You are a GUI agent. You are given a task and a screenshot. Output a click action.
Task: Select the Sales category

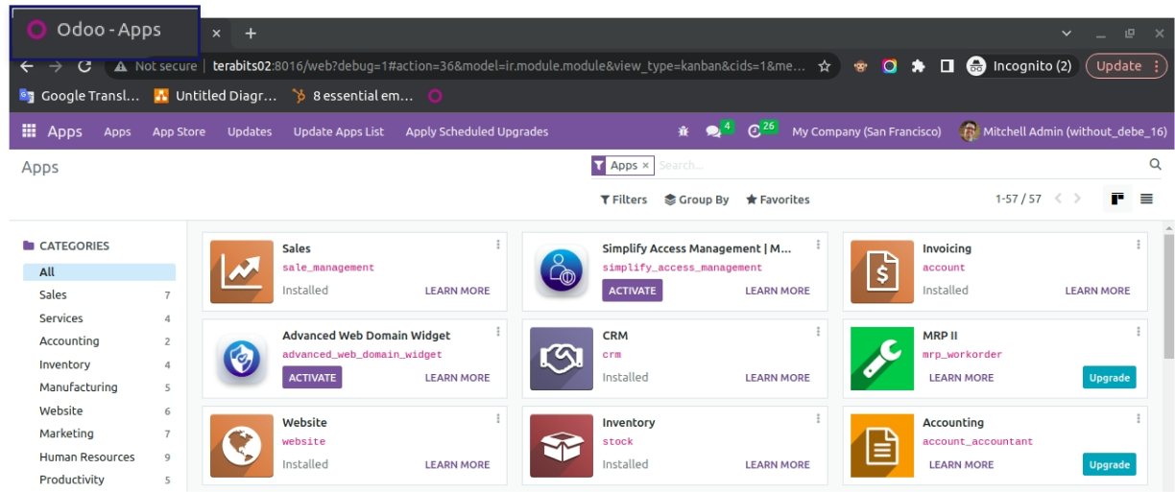coord(100,295)
